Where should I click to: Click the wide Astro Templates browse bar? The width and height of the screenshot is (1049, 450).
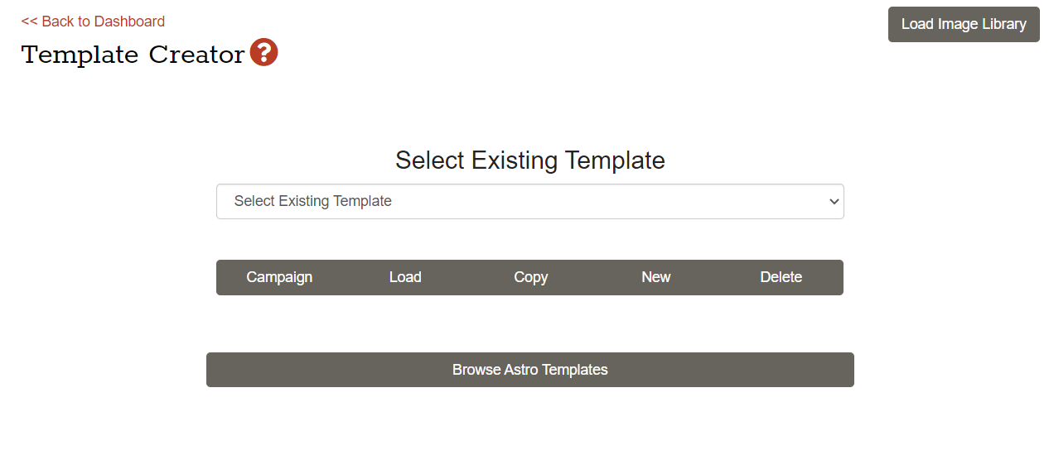pos(529,370)
